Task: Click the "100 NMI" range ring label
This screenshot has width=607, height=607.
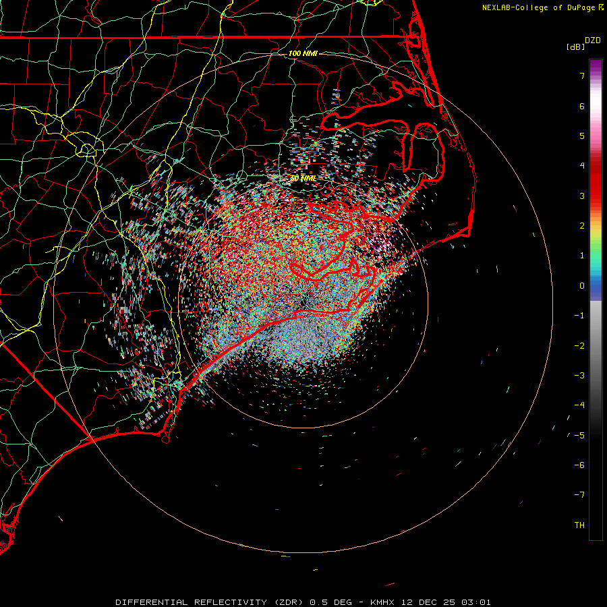Action: pyautogui.click(x=303, y=53)
